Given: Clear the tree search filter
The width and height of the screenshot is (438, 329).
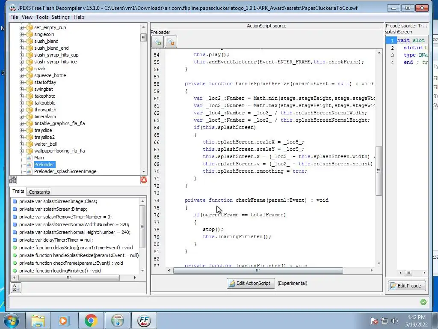Looking at the screenshot, I should [144, 179].
